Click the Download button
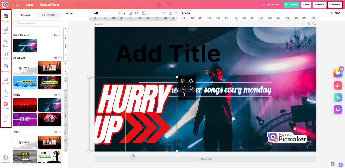Image resolution: width=345 pixels, height=168 pixels. (x=335, y=5)
